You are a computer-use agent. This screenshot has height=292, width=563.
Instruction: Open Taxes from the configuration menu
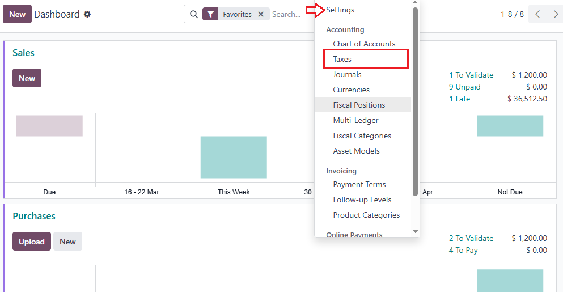pyautogui.click(x=342, y=59)
